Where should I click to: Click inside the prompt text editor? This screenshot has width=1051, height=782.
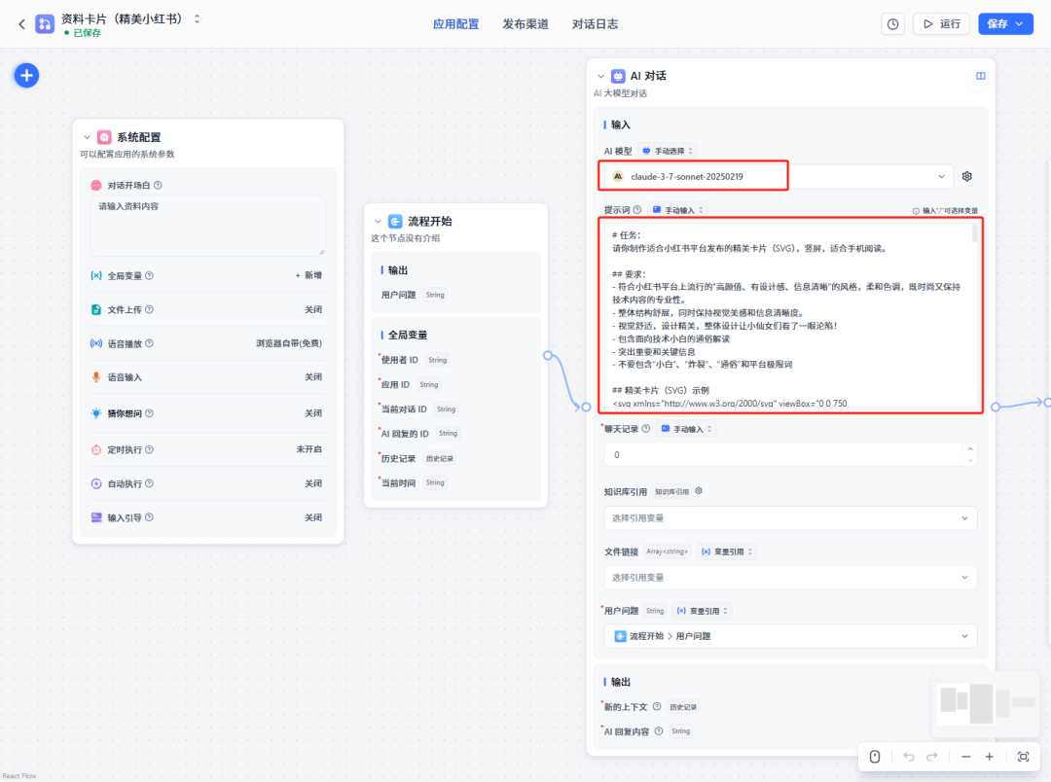pos(789,315)
